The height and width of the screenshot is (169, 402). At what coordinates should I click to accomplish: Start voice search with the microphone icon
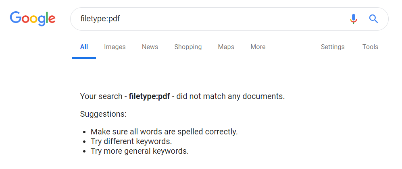coord(354,19)
